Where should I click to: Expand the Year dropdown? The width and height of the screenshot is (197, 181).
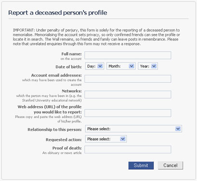(x=148, y=66)
